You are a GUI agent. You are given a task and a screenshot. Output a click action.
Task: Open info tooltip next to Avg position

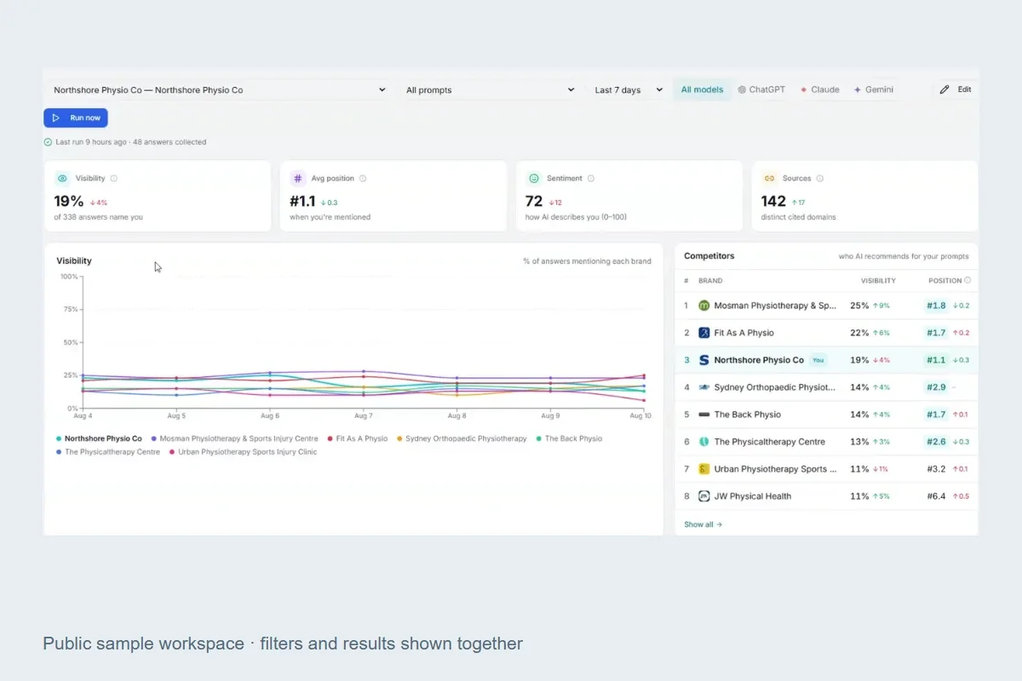click(x=363, y=179)
